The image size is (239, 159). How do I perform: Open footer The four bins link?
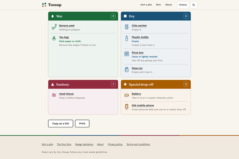(x=64, y=144)
